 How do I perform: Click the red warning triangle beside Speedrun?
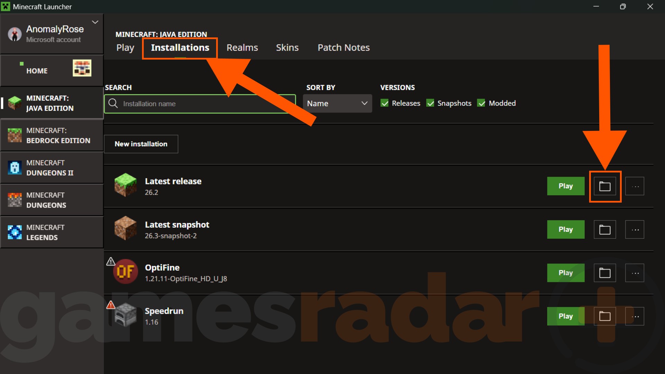coord(110,305)
